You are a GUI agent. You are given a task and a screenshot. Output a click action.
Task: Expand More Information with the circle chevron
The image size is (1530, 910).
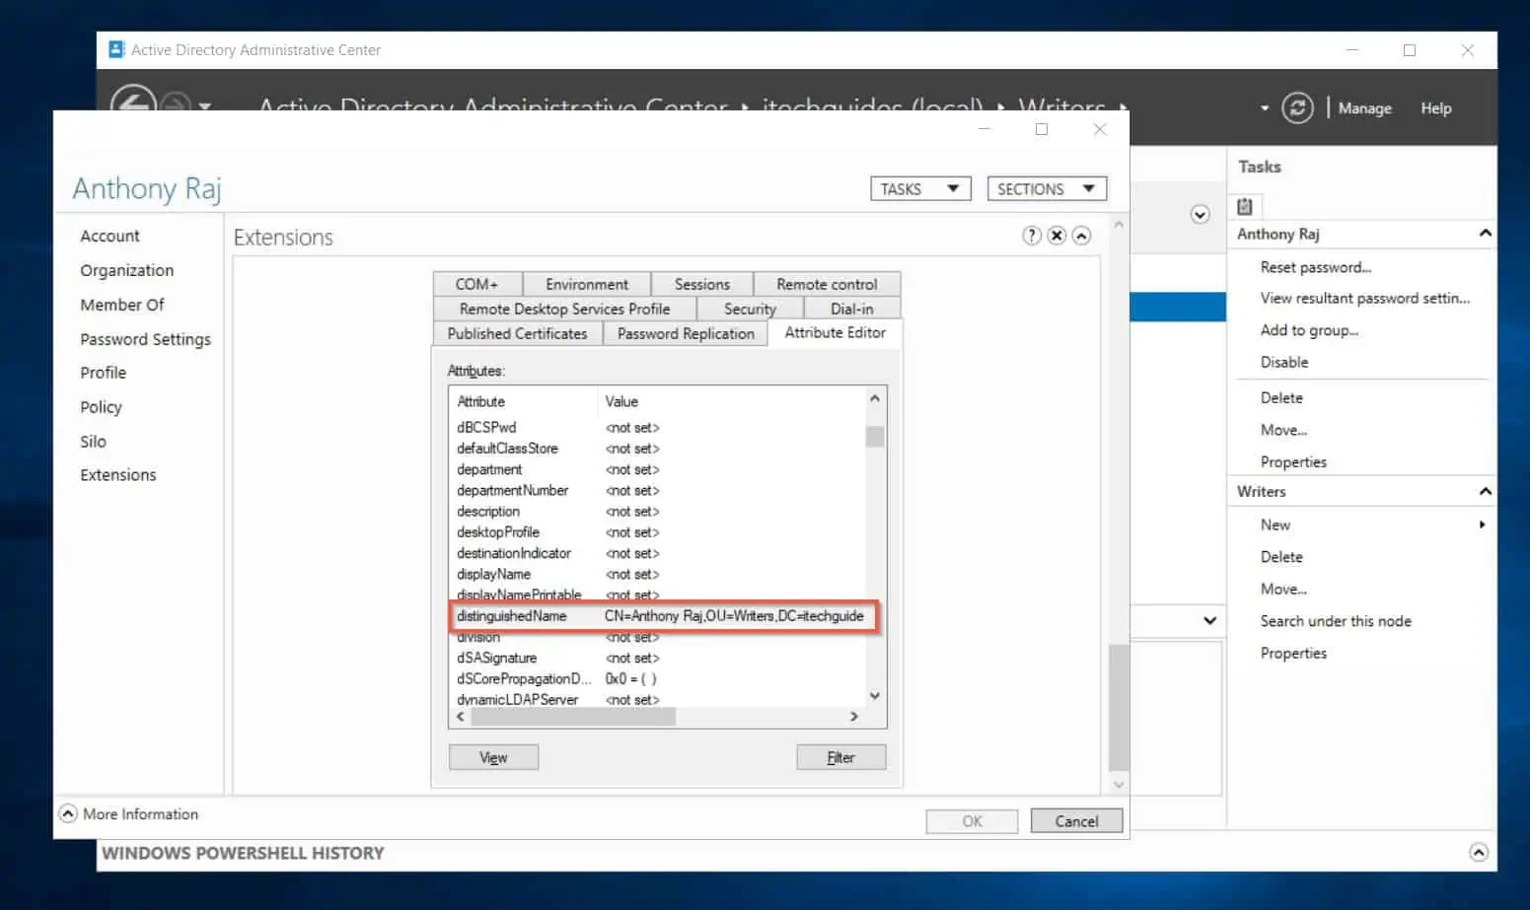click(x=68, y=813)
